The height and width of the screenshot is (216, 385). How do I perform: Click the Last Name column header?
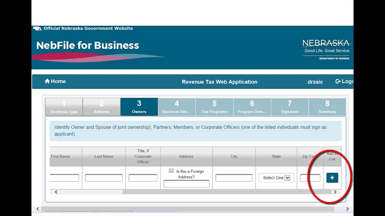point(104,156)
